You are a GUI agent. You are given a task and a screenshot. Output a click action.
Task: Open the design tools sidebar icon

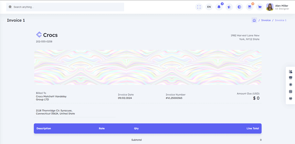pyautogui.click(x=290, y=71)
